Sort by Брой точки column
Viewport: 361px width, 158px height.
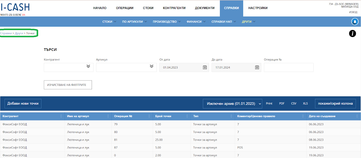tap(187, 116)
